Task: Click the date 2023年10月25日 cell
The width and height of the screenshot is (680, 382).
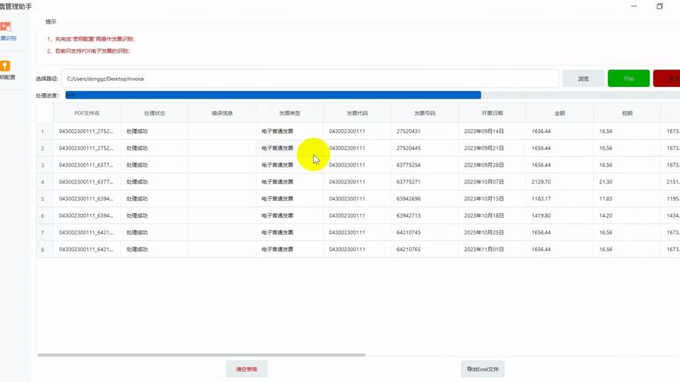Action: (x=492, y=232)
